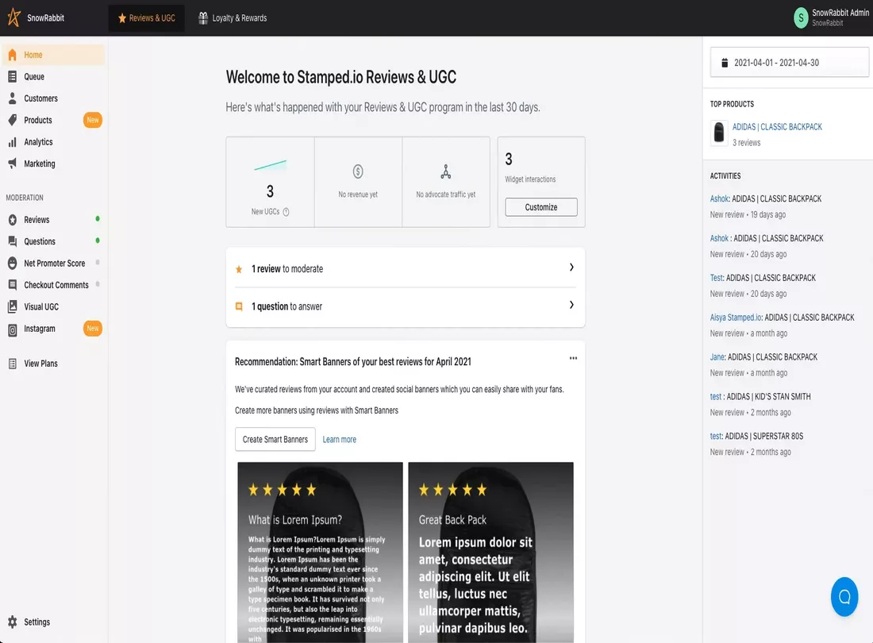Image resolution: width=873 pixels, height=643 pixels.
Task: Open Jane activity link
Action: pyautogui.click(x=717, y=357)
